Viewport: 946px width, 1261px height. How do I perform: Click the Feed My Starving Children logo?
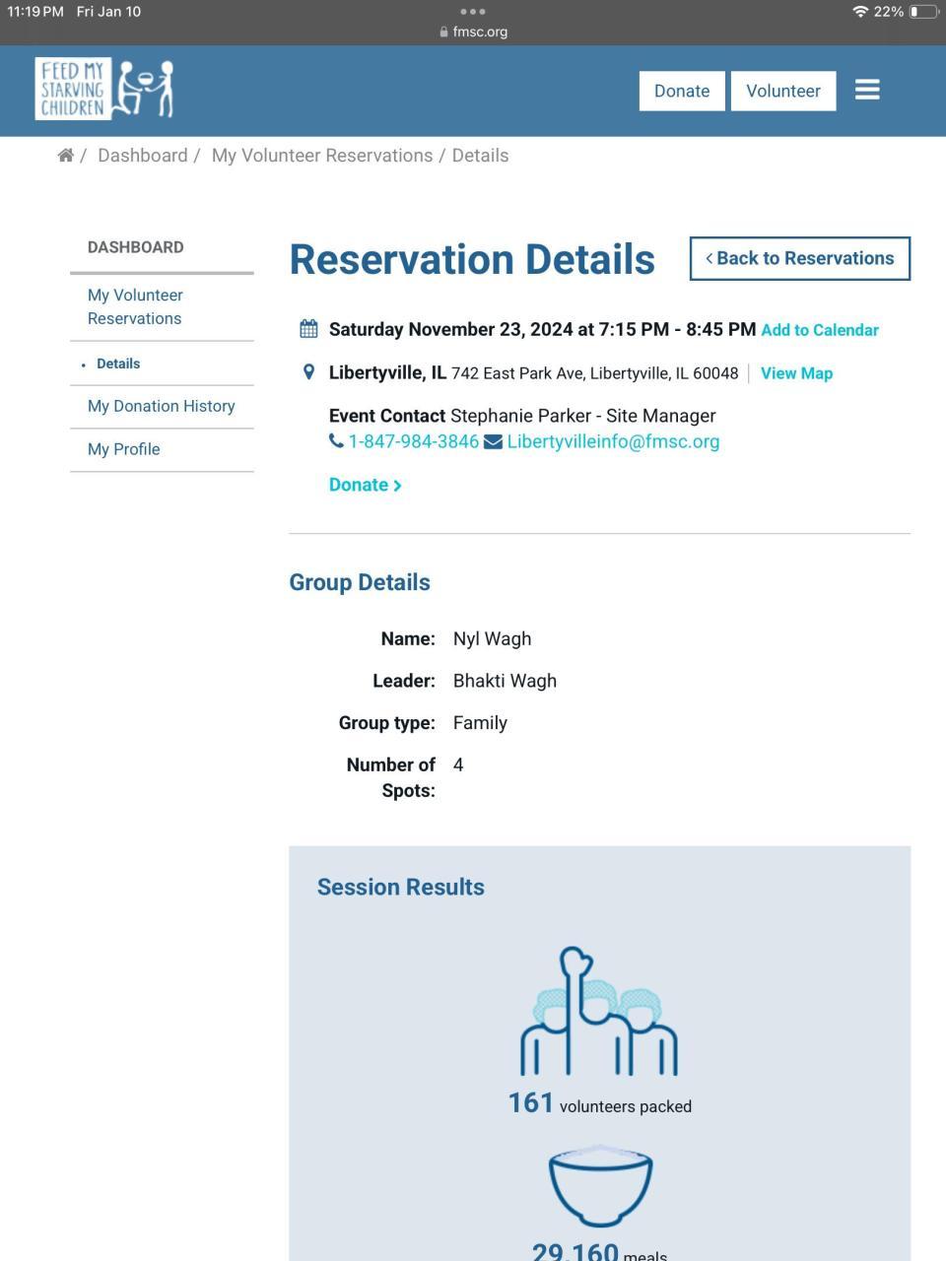coord(103,89)
